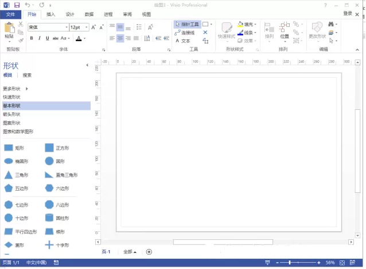This screenshot has height=269, width=366.
Task: Click the 粘贴 paste icon
Action: tap(9, 29)
